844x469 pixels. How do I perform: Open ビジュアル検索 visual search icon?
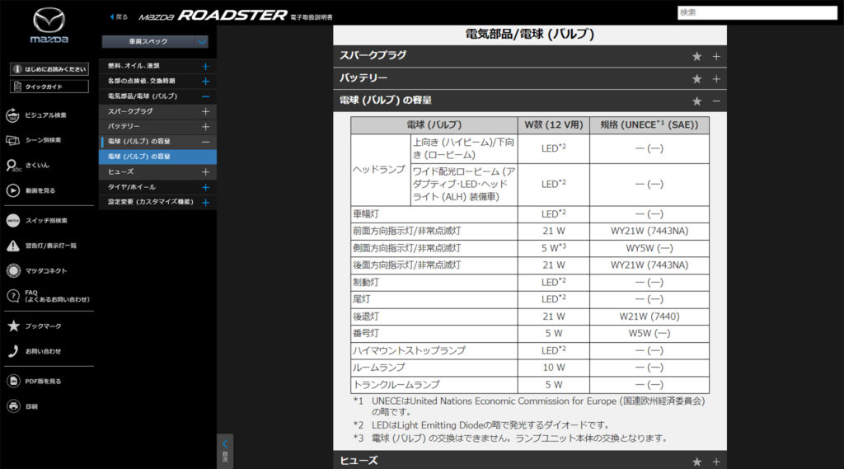13,115
